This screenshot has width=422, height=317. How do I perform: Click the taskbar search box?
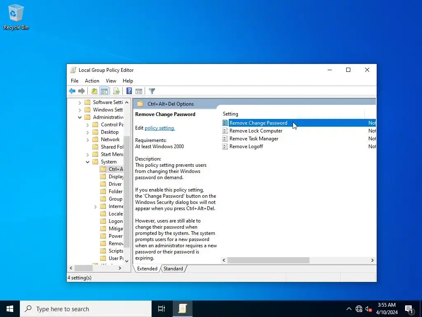86,309
